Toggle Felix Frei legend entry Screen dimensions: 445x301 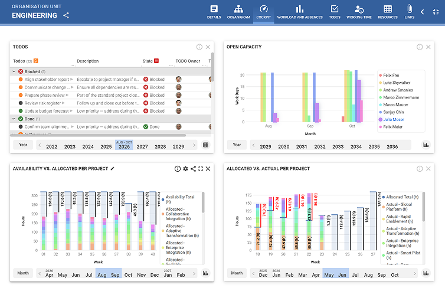tap(389, 75)
